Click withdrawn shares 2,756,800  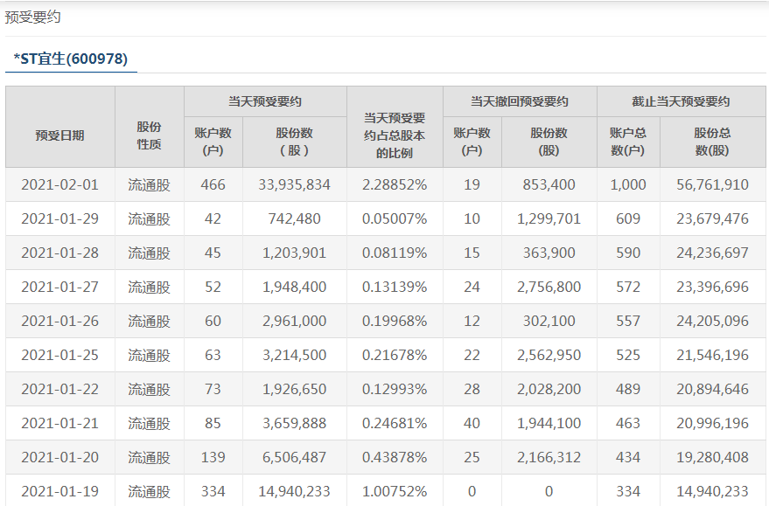coord(549,287)
